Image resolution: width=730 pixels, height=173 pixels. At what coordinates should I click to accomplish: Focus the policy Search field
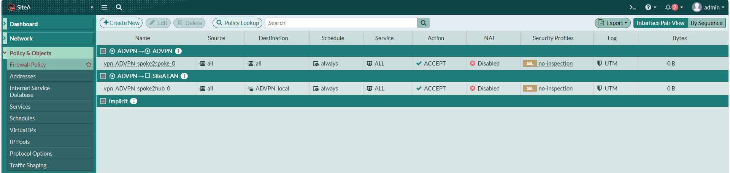click(x=341, y=23)
